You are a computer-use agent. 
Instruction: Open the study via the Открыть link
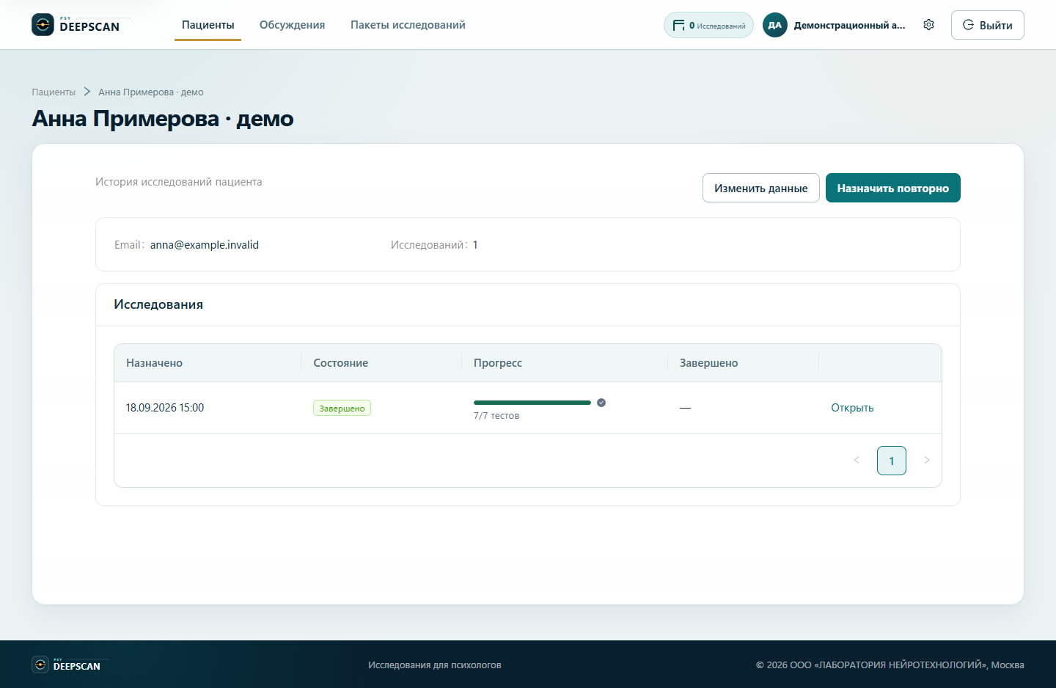pos(852,408)
